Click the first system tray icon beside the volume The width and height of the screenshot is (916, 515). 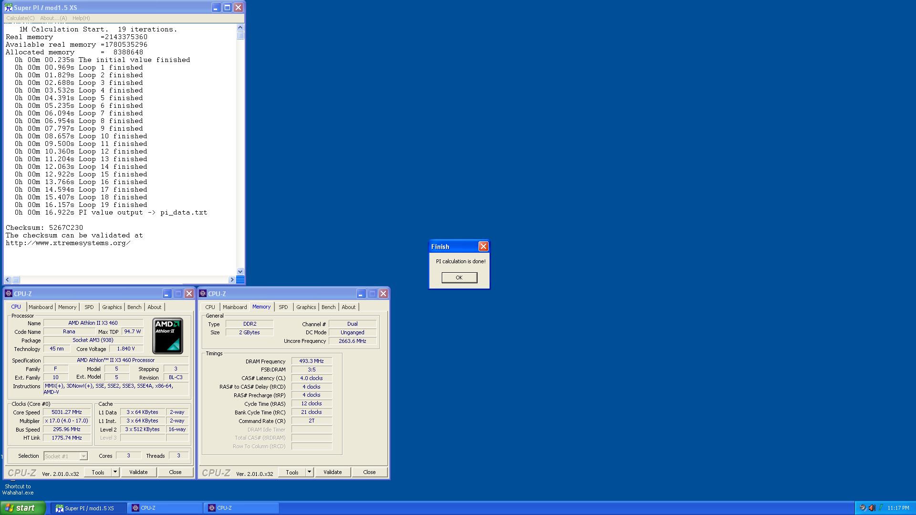(x=863, y=508)
